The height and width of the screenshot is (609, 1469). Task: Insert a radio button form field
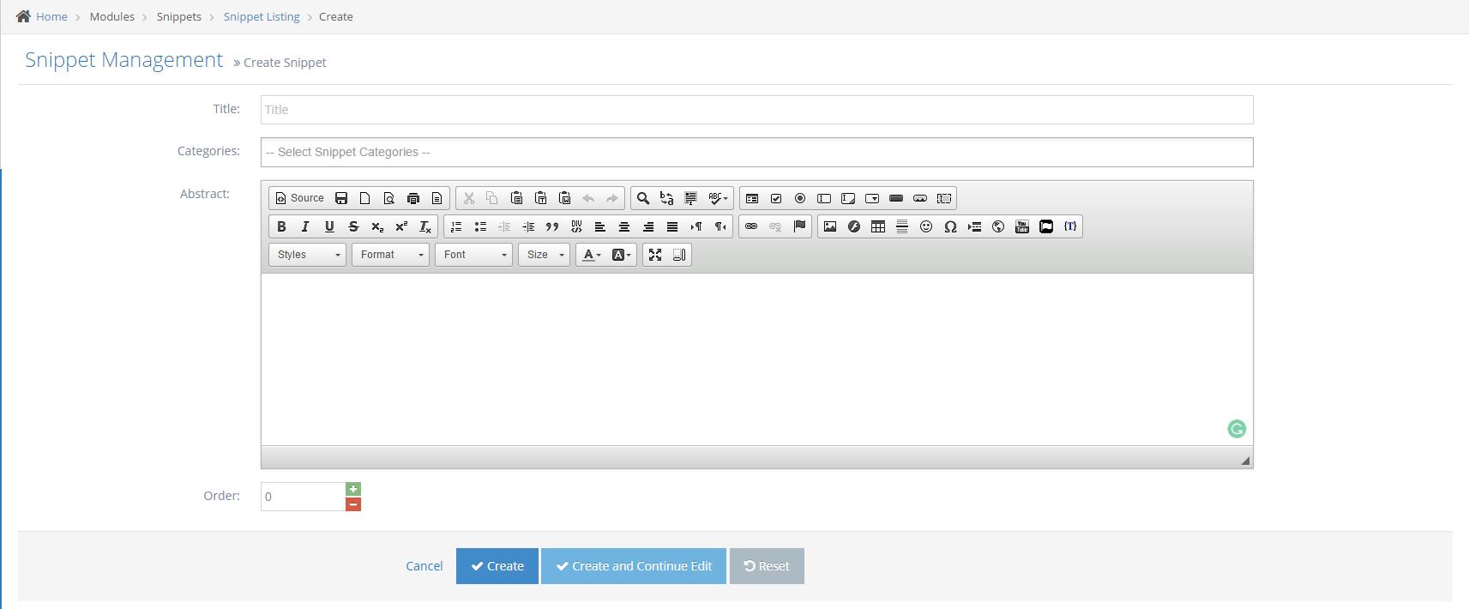(800, 198)
